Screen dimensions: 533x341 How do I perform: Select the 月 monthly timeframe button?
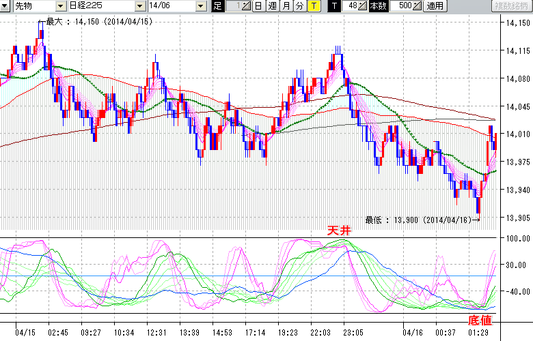286,6
